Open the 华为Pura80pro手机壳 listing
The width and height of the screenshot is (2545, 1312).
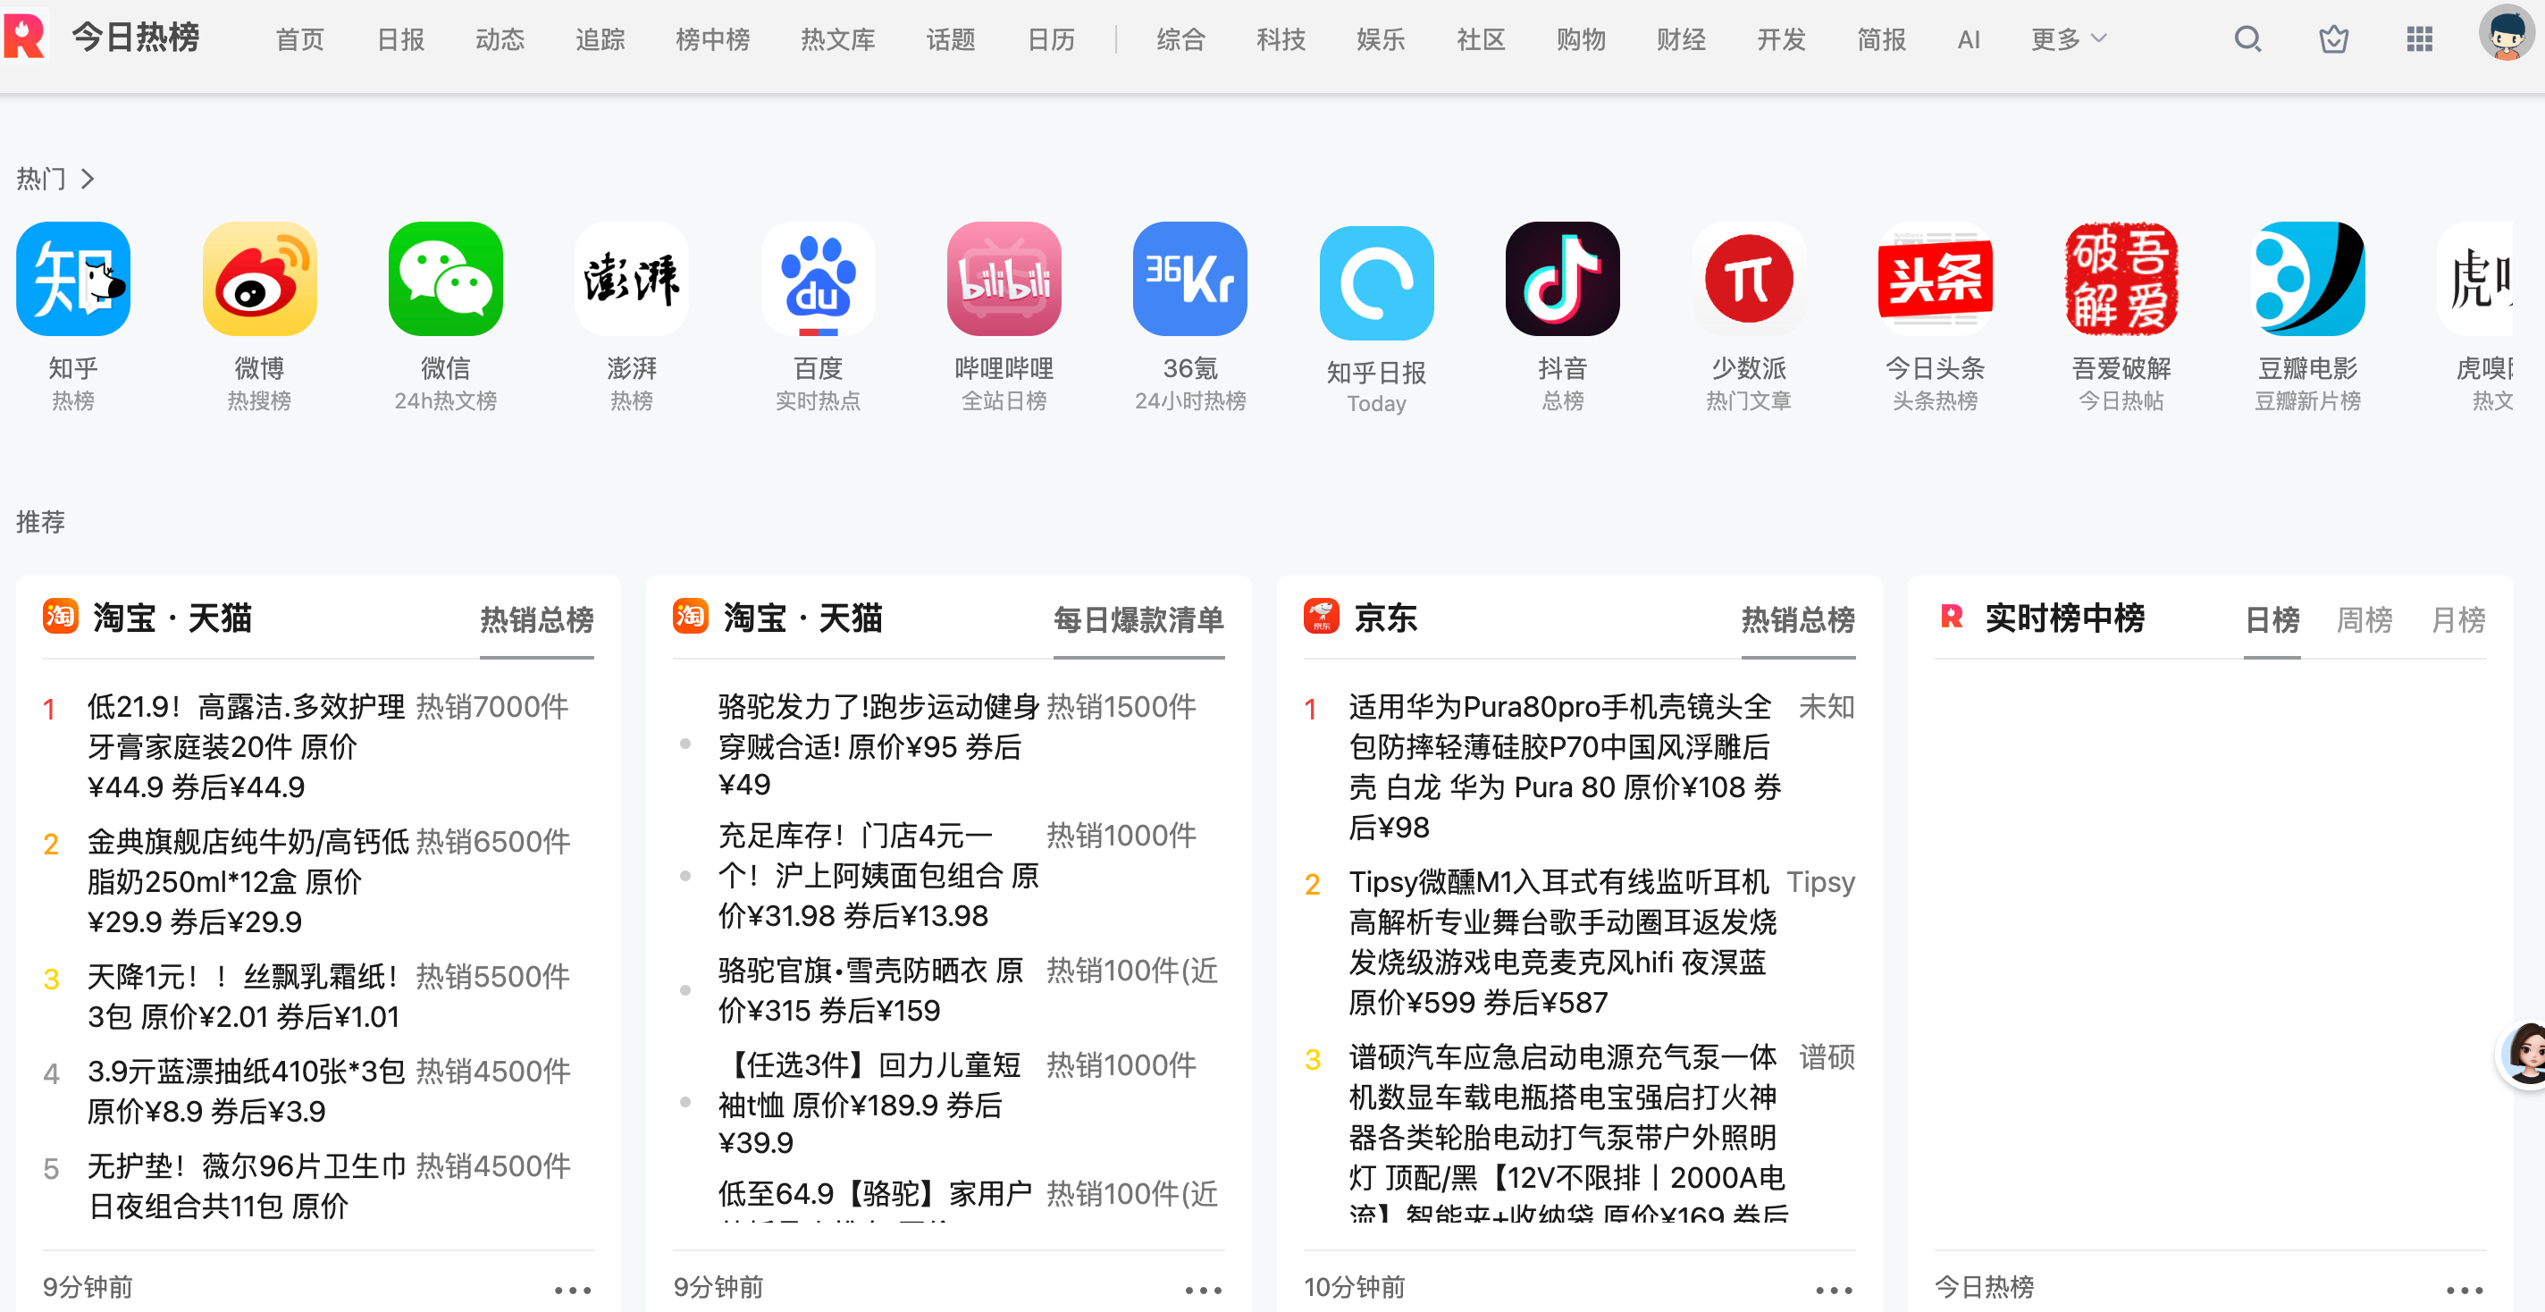(x=1565, y=767)
